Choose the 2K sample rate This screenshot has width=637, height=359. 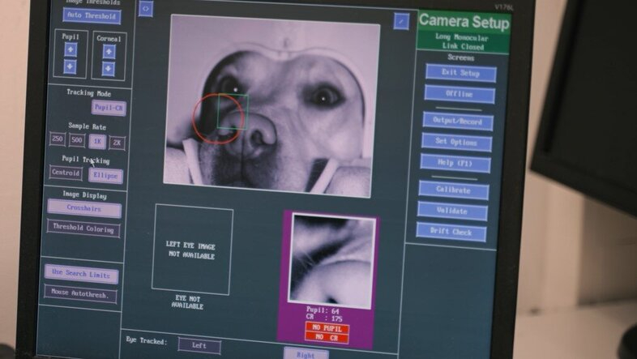pos(118,143)
